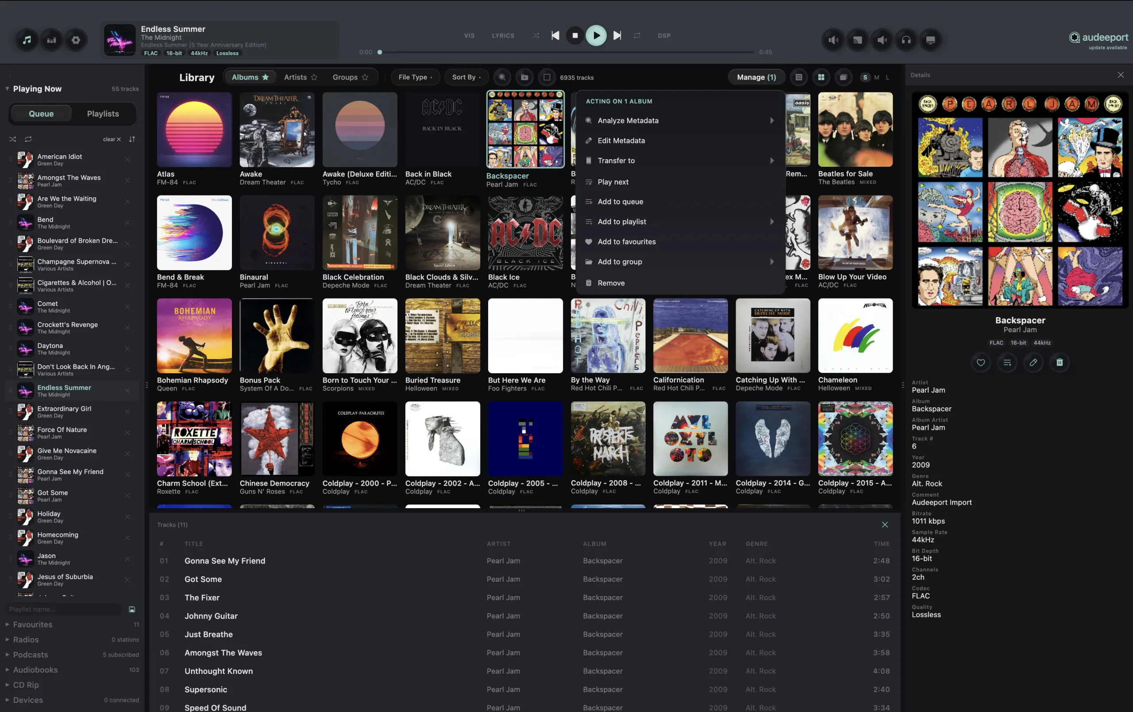The height and width of the screenshot is (712, 1133).
Task: Click the volume speaker icon
Action: click(833, 40)
